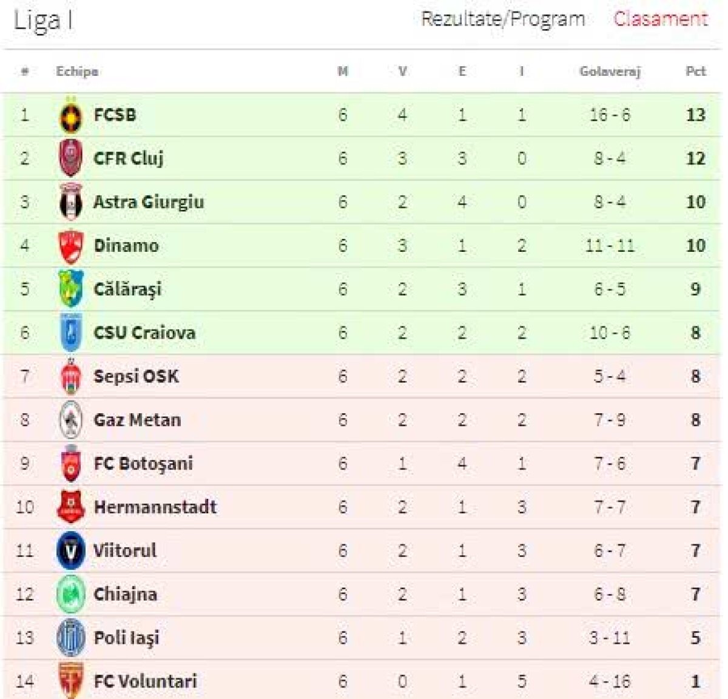
Task: Select the FC Voluntari table row
Action: [364, 681]
